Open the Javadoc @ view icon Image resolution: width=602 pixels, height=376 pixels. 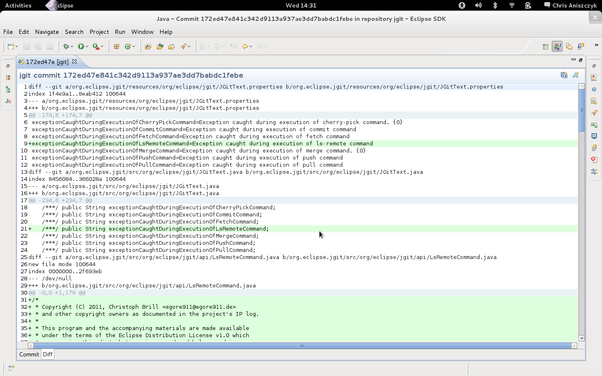594,89
